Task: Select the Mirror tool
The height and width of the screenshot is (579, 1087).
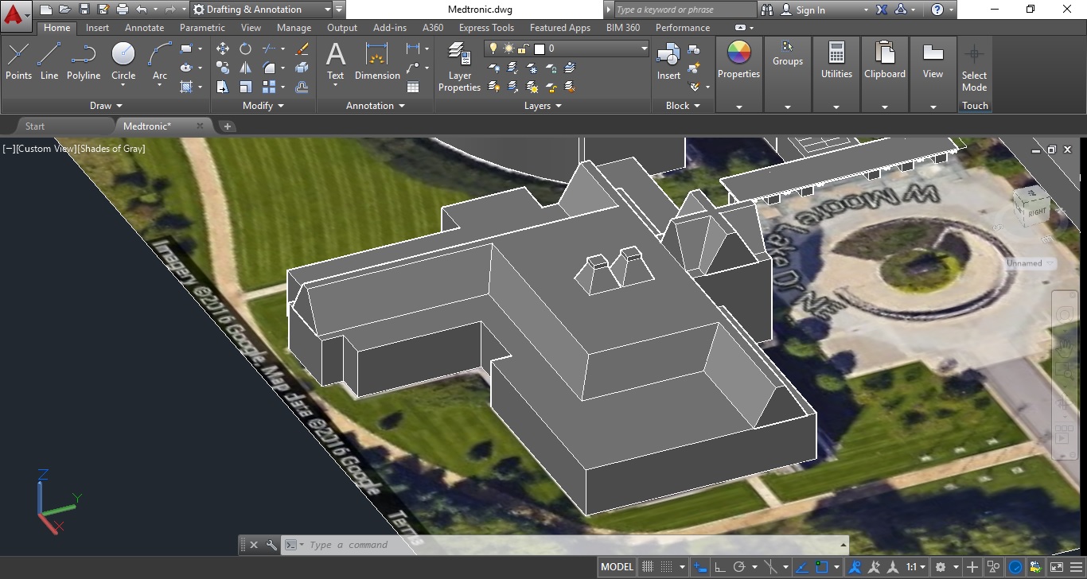Action: coord(245,68)
